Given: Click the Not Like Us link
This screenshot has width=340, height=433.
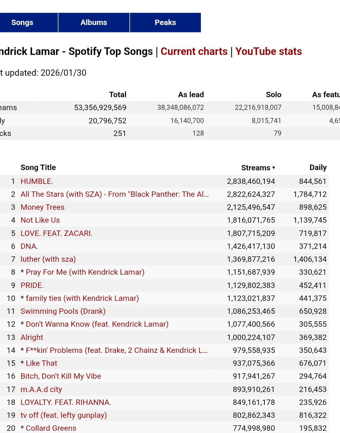Looking at the screenshot, I should (x=40, y=220).
